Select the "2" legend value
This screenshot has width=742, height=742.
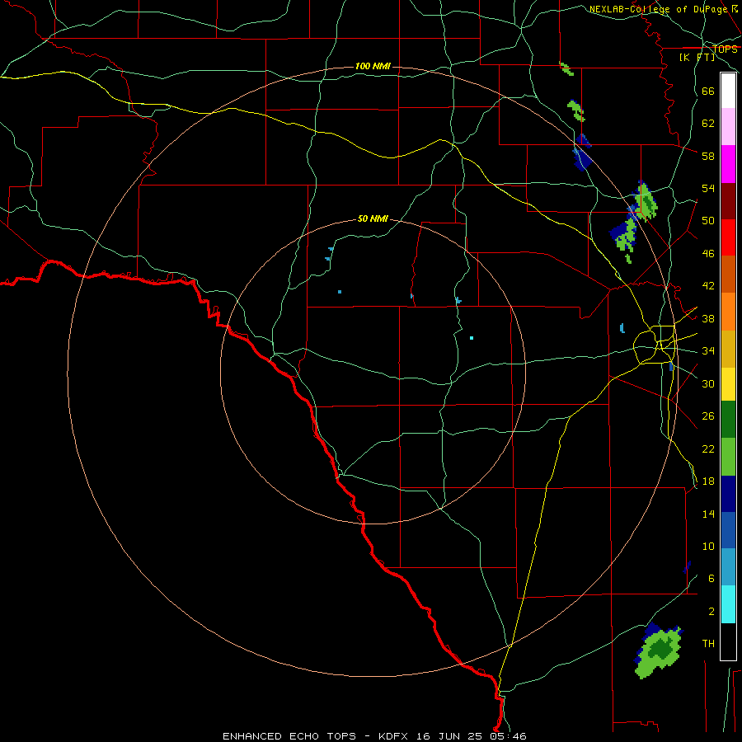[711, 612]
